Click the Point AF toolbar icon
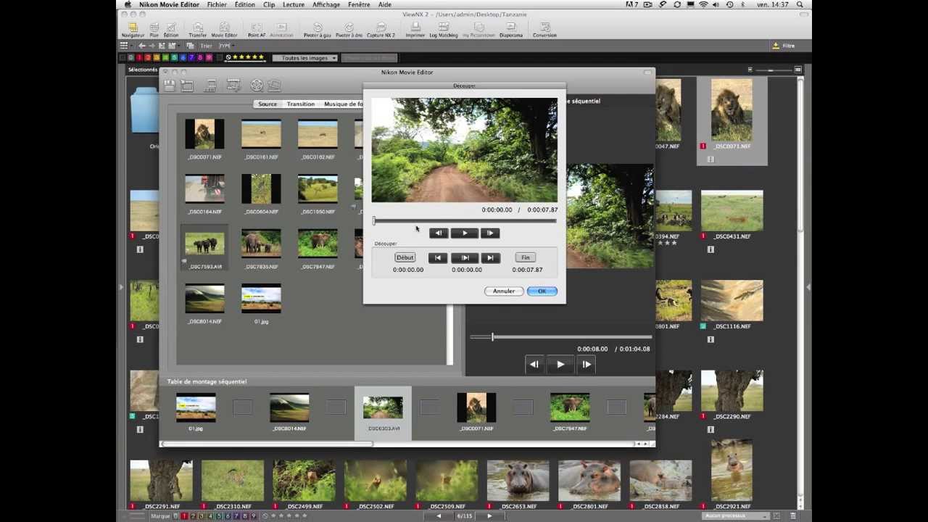The width and height of the screenshot is (928, 522). (x=256, y=30)
